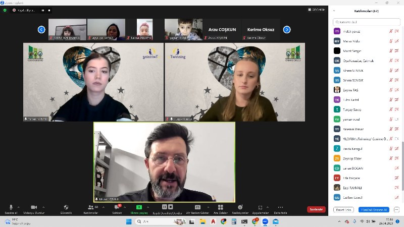The image size is (404, 227).
Task: Select Ezgi RAHVALI in participants list
Action: point(367,188)
